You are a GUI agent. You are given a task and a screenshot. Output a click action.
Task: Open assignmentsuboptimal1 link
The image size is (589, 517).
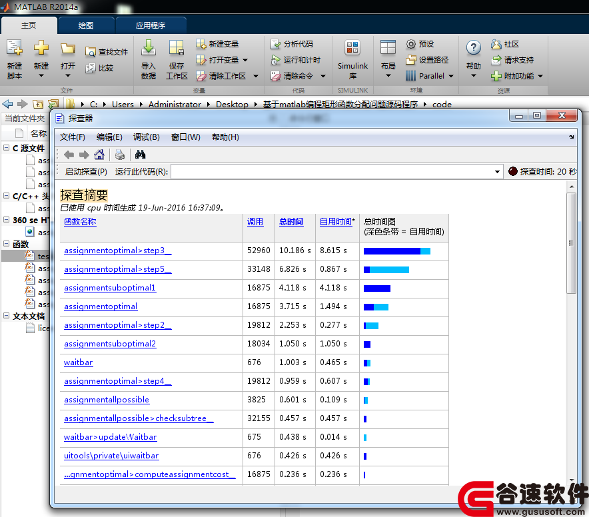click(x=110, y=288)
